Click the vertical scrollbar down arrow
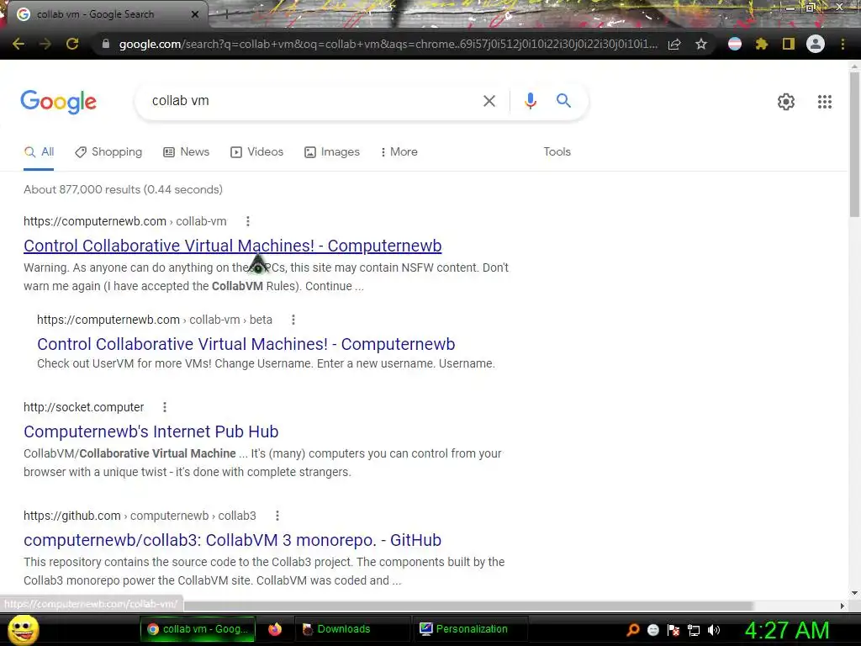The height and width of the screenshot is (646, 861). (854, 593)
